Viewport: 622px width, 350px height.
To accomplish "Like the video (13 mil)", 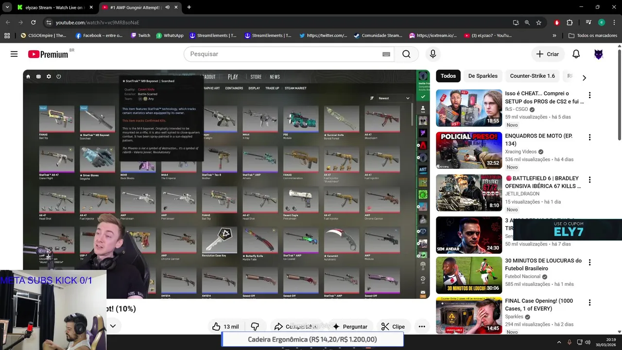I will pyautogui.click(x=226, y=327).
